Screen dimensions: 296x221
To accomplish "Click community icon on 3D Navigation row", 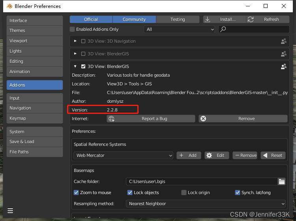I will pyautogui.click(x=283, y=41).
